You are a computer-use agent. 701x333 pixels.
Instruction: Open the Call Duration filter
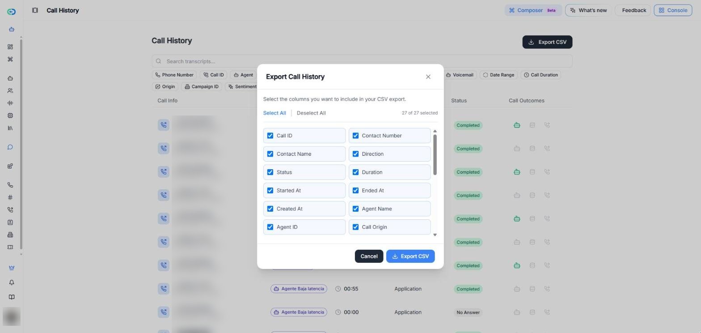(541, 75)
